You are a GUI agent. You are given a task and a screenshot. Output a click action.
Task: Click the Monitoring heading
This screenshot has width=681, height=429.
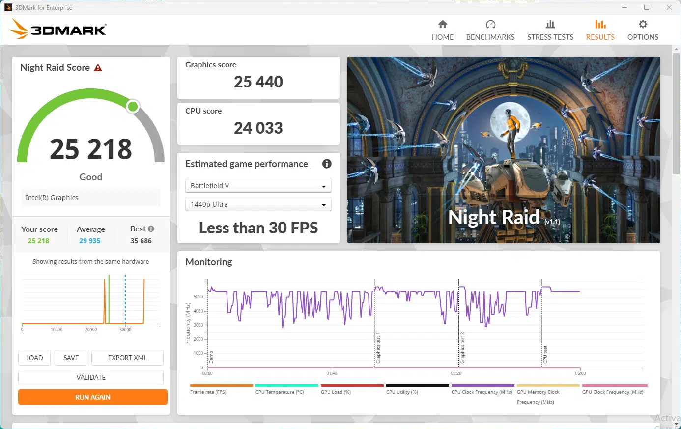[209, 262]
